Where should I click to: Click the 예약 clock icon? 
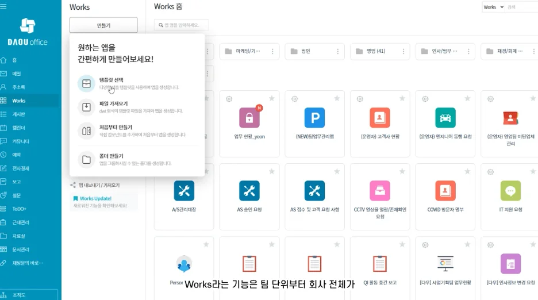3,155
